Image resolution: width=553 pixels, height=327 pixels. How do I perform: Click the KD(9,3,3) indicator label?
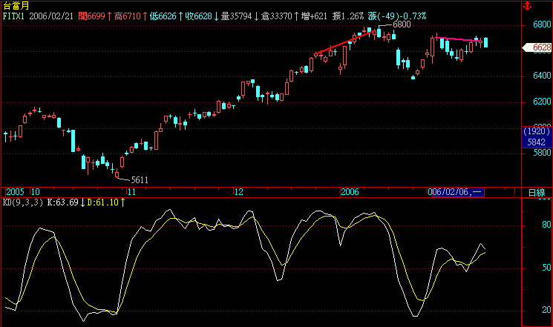click(23, 202)
